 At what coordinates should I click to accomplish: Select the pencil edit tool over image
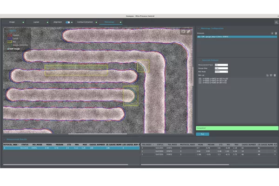189,32
